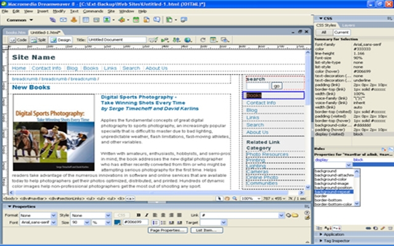Click the Page Properties button
Screen dimensions: 394x246
coord(167,230)
